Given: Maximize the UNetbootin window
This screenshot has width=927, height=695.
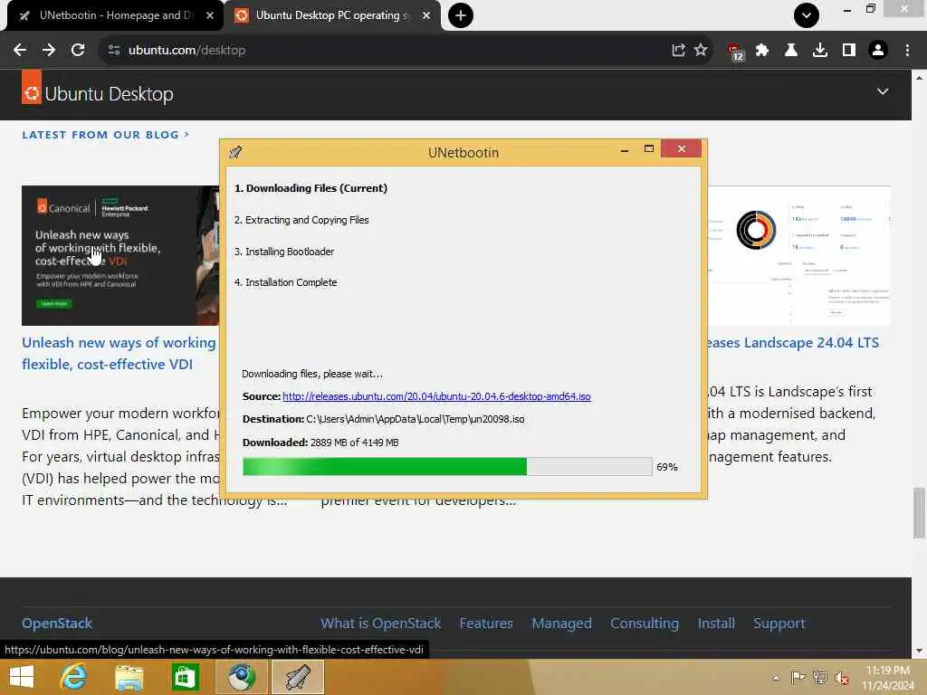Looking at the screenshot, I should [x=648, y=149].
